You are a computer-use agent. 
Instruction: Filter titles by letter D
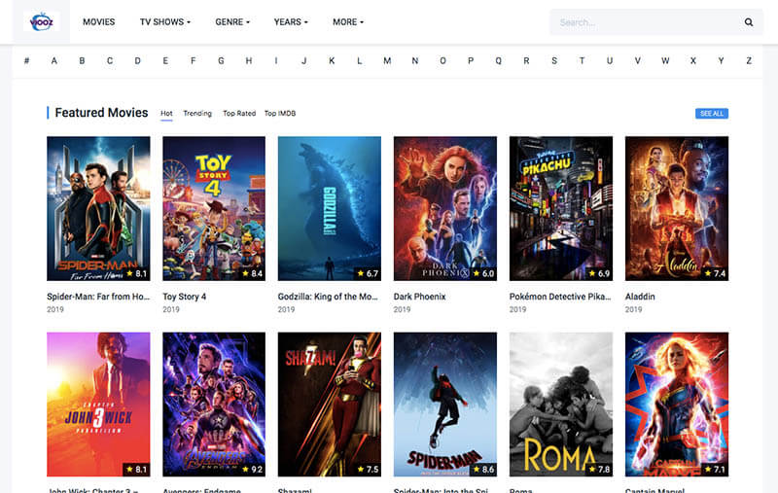click(137, 60)
